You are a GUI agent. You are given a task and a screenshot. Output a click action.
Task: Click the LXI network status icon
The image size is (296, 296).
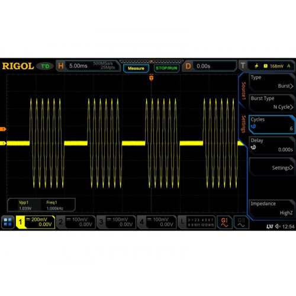[x=269, y=227]
